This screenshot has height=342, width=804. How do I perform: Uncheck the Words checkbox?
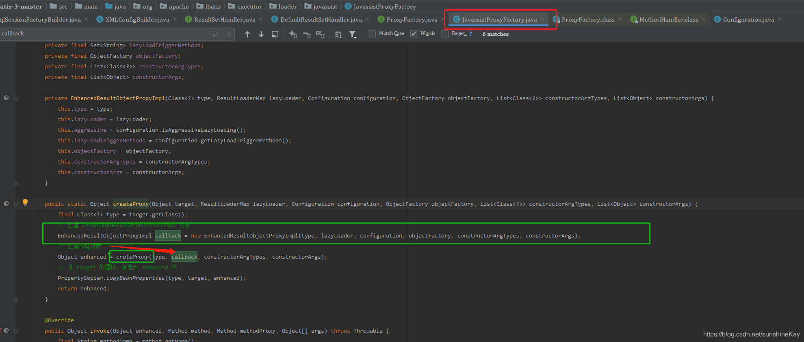[x=414, y=34]
